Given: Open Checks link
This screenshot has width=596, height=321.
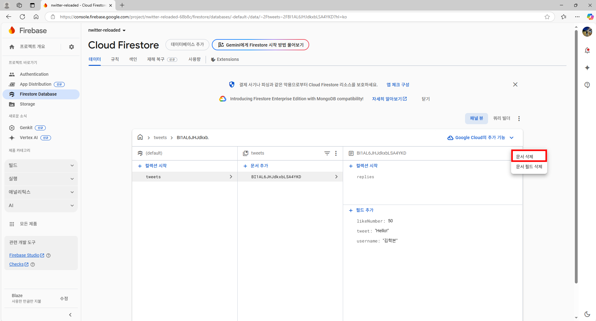Looking at the screenshot, I should [19, 264].
